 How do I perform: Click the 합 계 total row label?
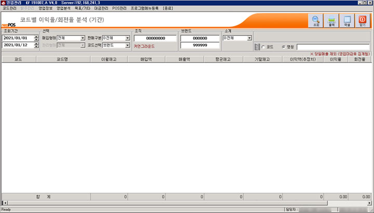pyautogui.click(x=43, y=197)
